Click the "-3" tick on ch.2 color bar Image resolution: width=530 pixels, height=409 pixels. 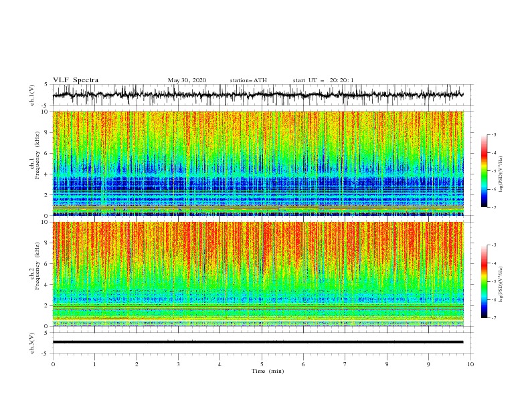point(493,245)
